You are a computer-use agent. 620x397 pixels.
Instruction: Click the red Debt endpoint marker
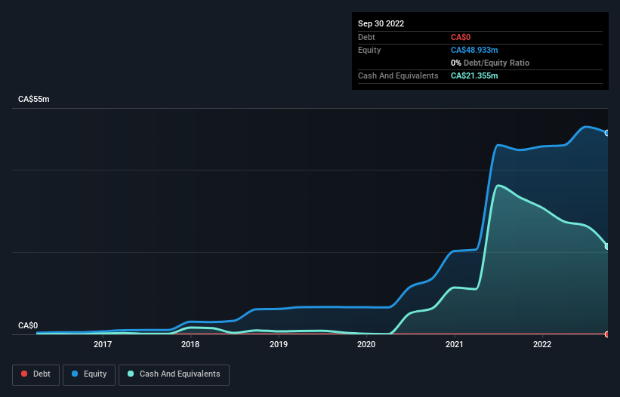point(607,334)
